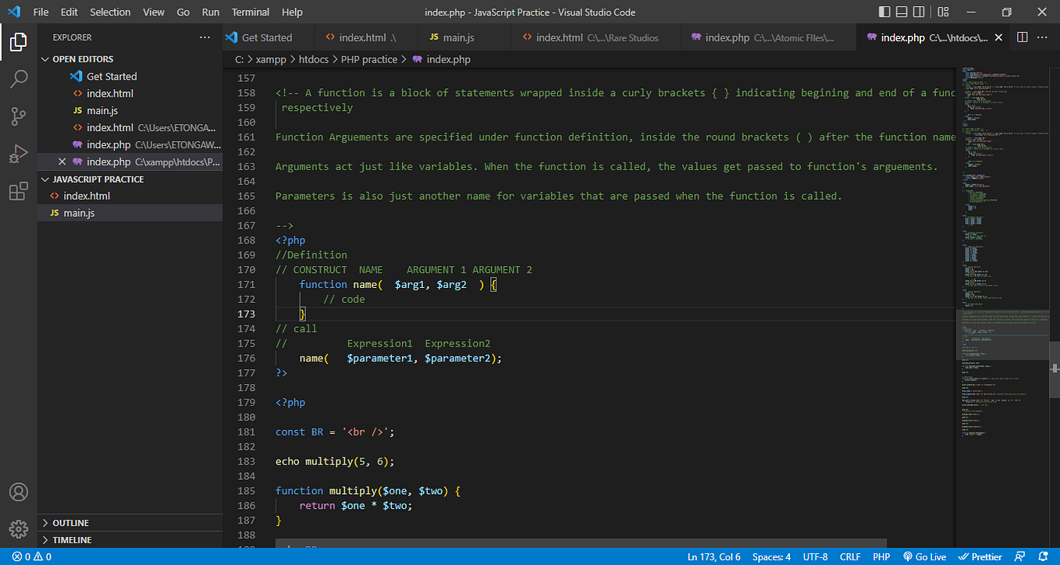
Task: Open the Search view
Action: click(x=19, y=79)
